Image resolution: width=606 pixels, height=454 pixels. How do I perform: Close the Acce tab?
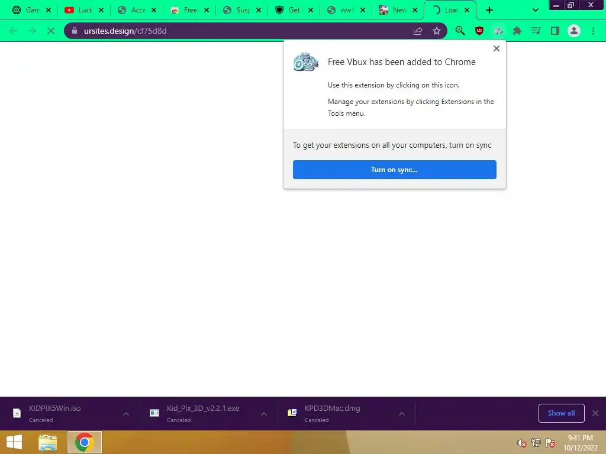pos(154,10)
